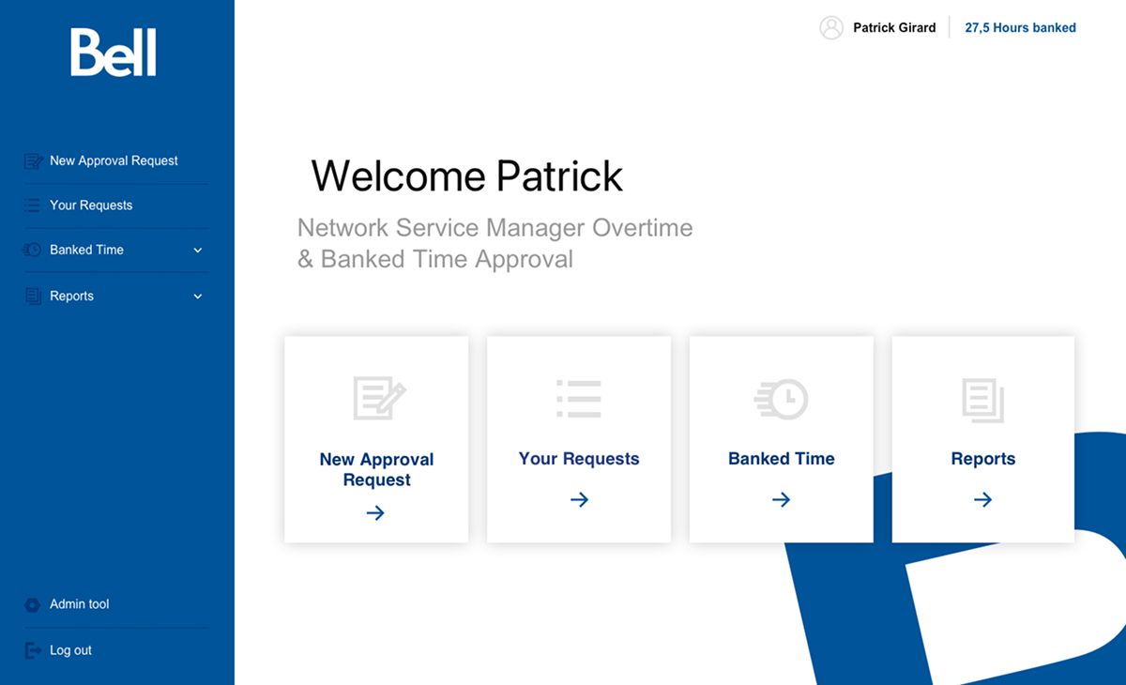
Task: Click the New Approval Request card pencil icon
Action: click(379, 398)
